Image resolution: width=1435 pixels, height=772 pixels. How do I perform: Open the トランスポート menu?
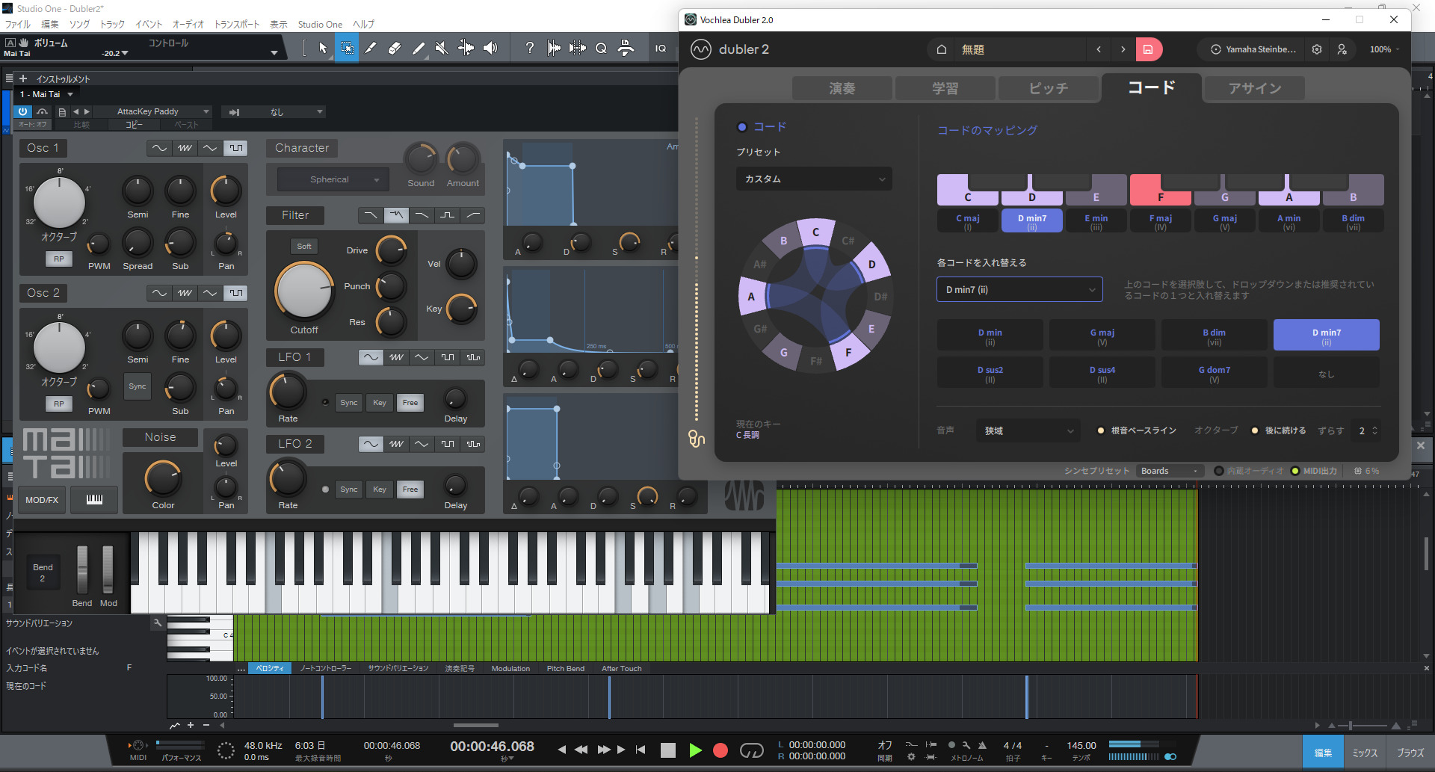pos(237,24)
